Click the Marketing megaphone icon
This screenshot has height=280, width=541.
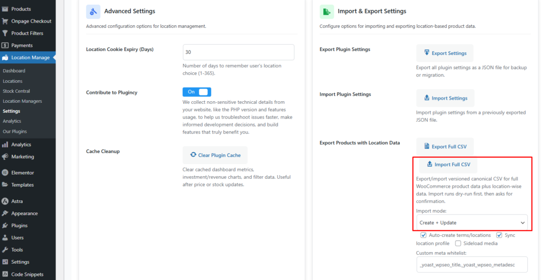click(5, 157)
